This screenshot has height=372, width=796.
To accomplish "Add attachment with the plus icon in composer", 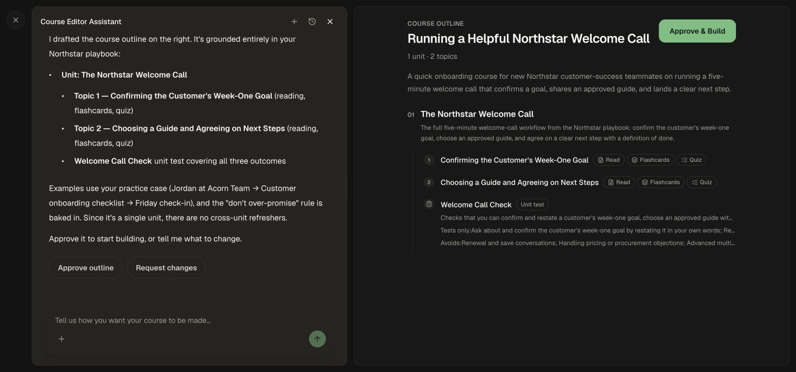I will coord(62,339).
